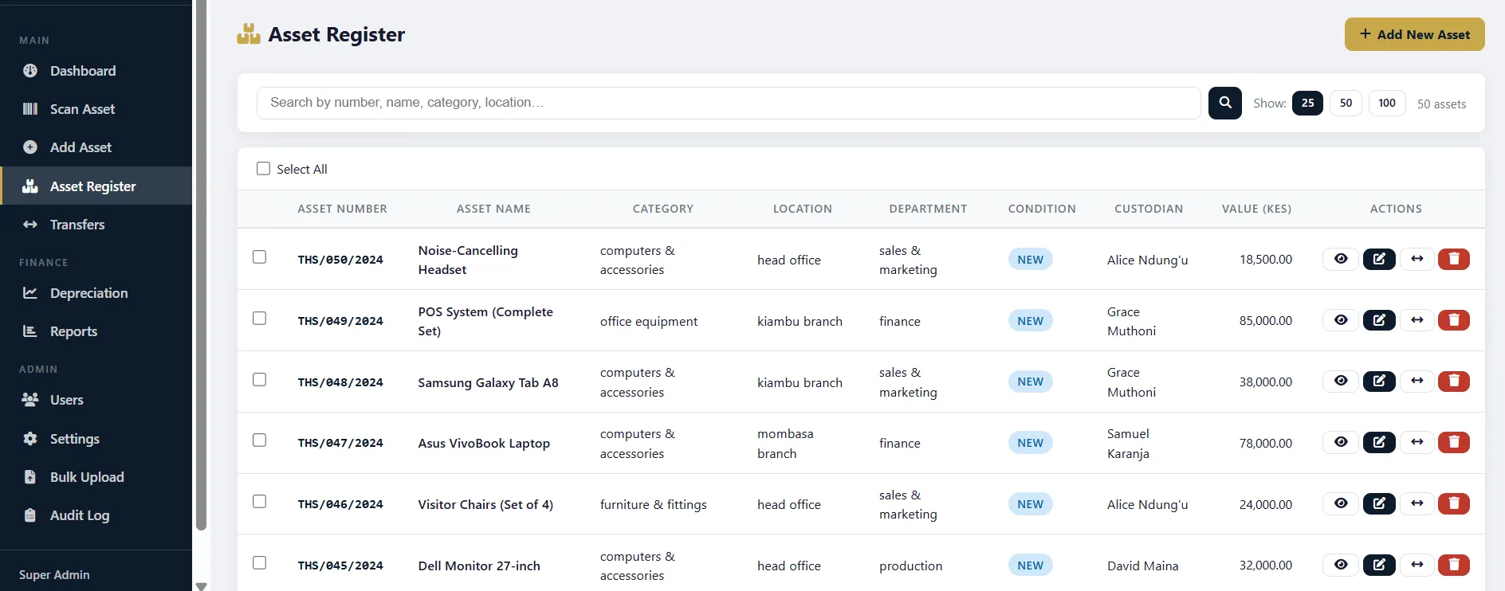The width and height of the screenshot is (1505, 591).
Task: Go to Bulk Upload
Action: [x=96, y=477]
